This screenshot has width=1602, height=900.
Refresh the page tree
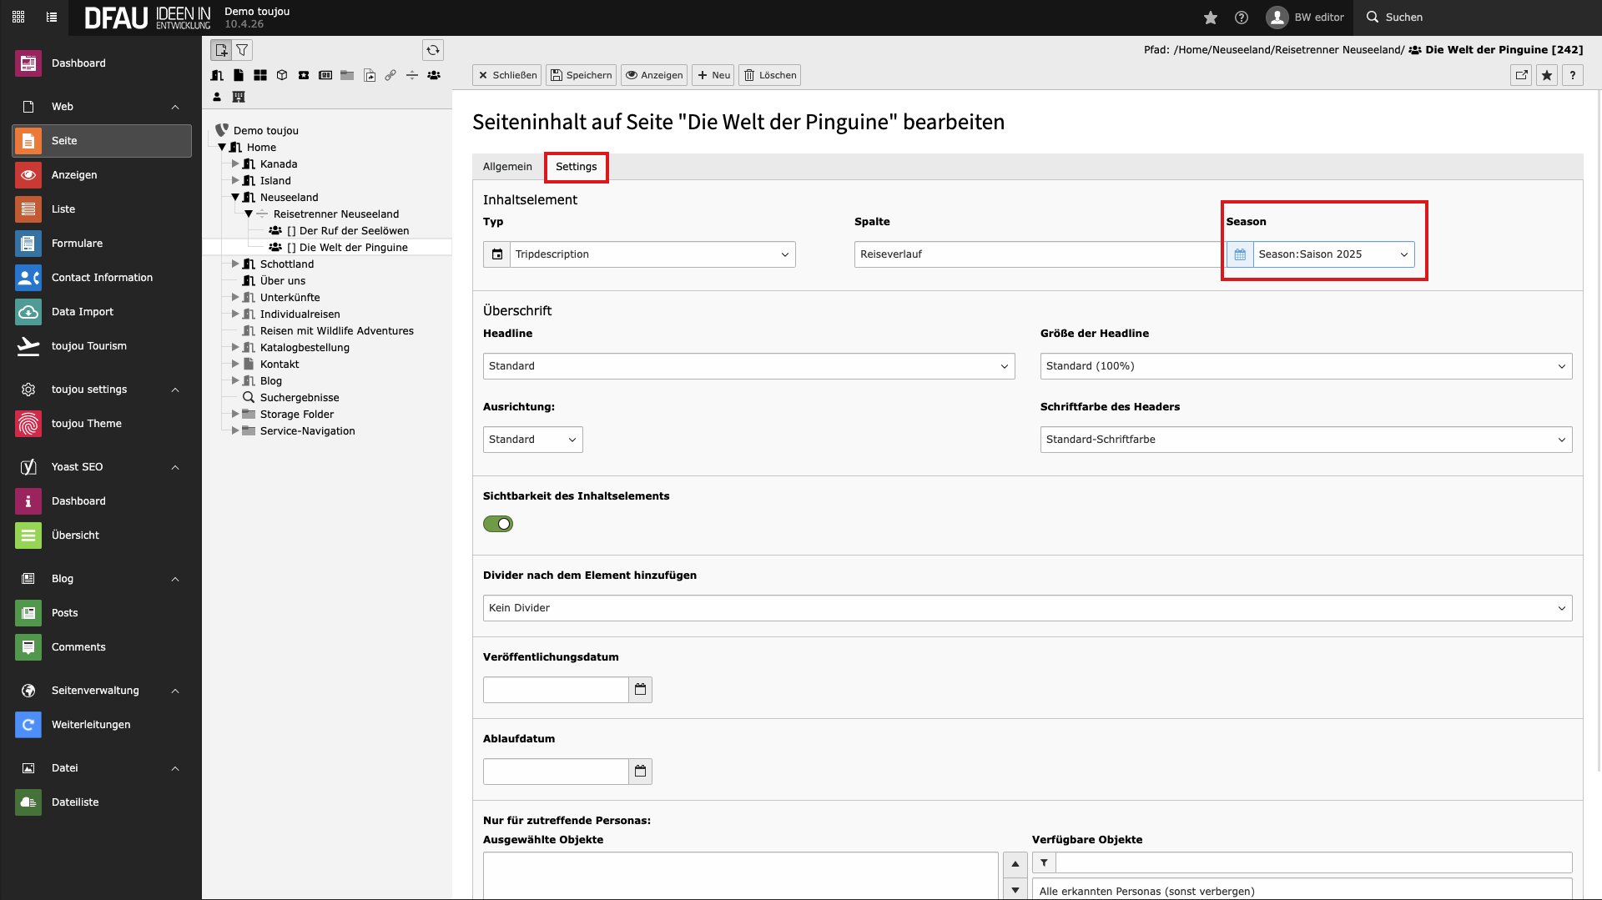(432, 50)
